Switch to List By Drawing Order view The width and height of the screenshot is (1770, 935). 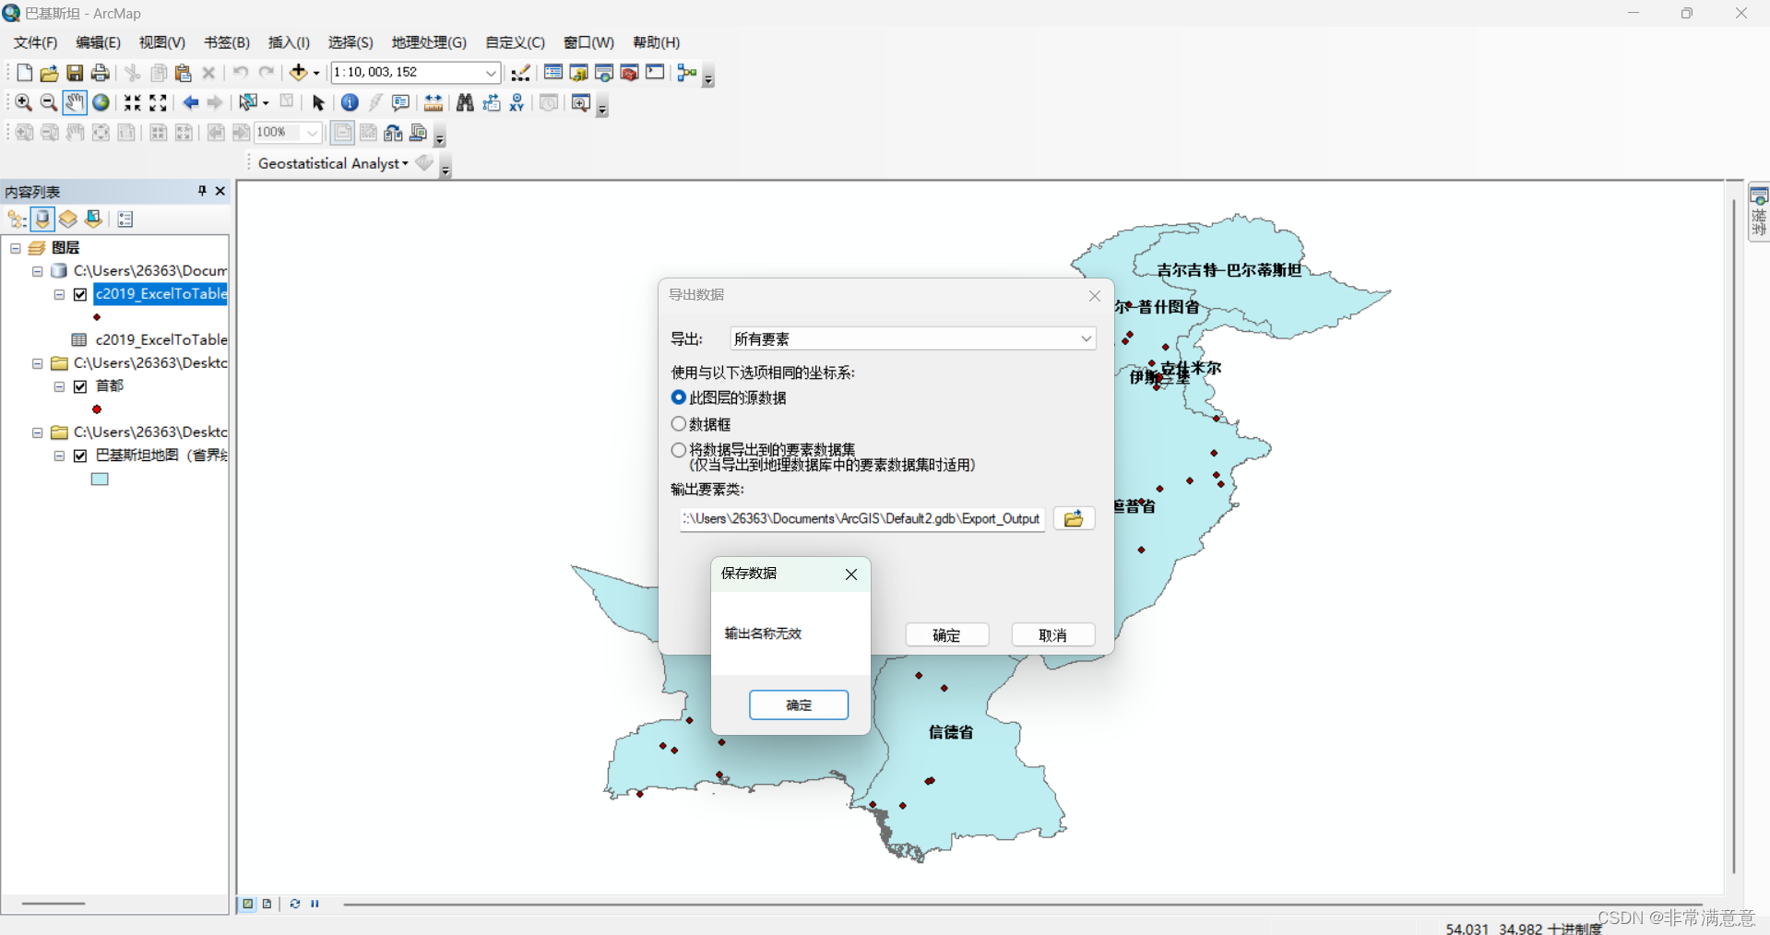pyautogui.click(x=18, y=219)
